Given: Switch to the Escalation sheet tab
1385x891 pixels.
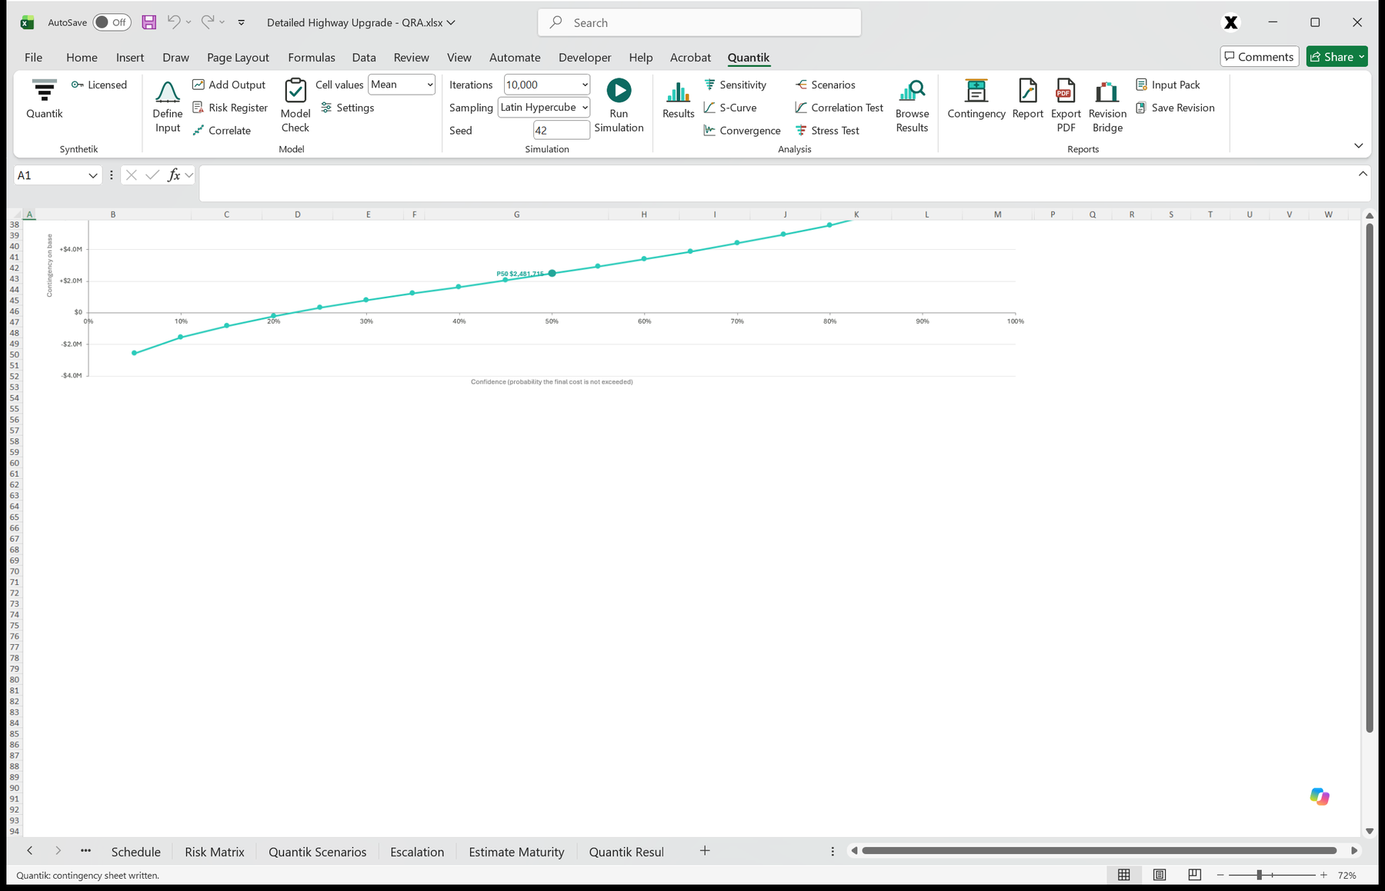Looking at the screenshot, I should tap(417, 852).
